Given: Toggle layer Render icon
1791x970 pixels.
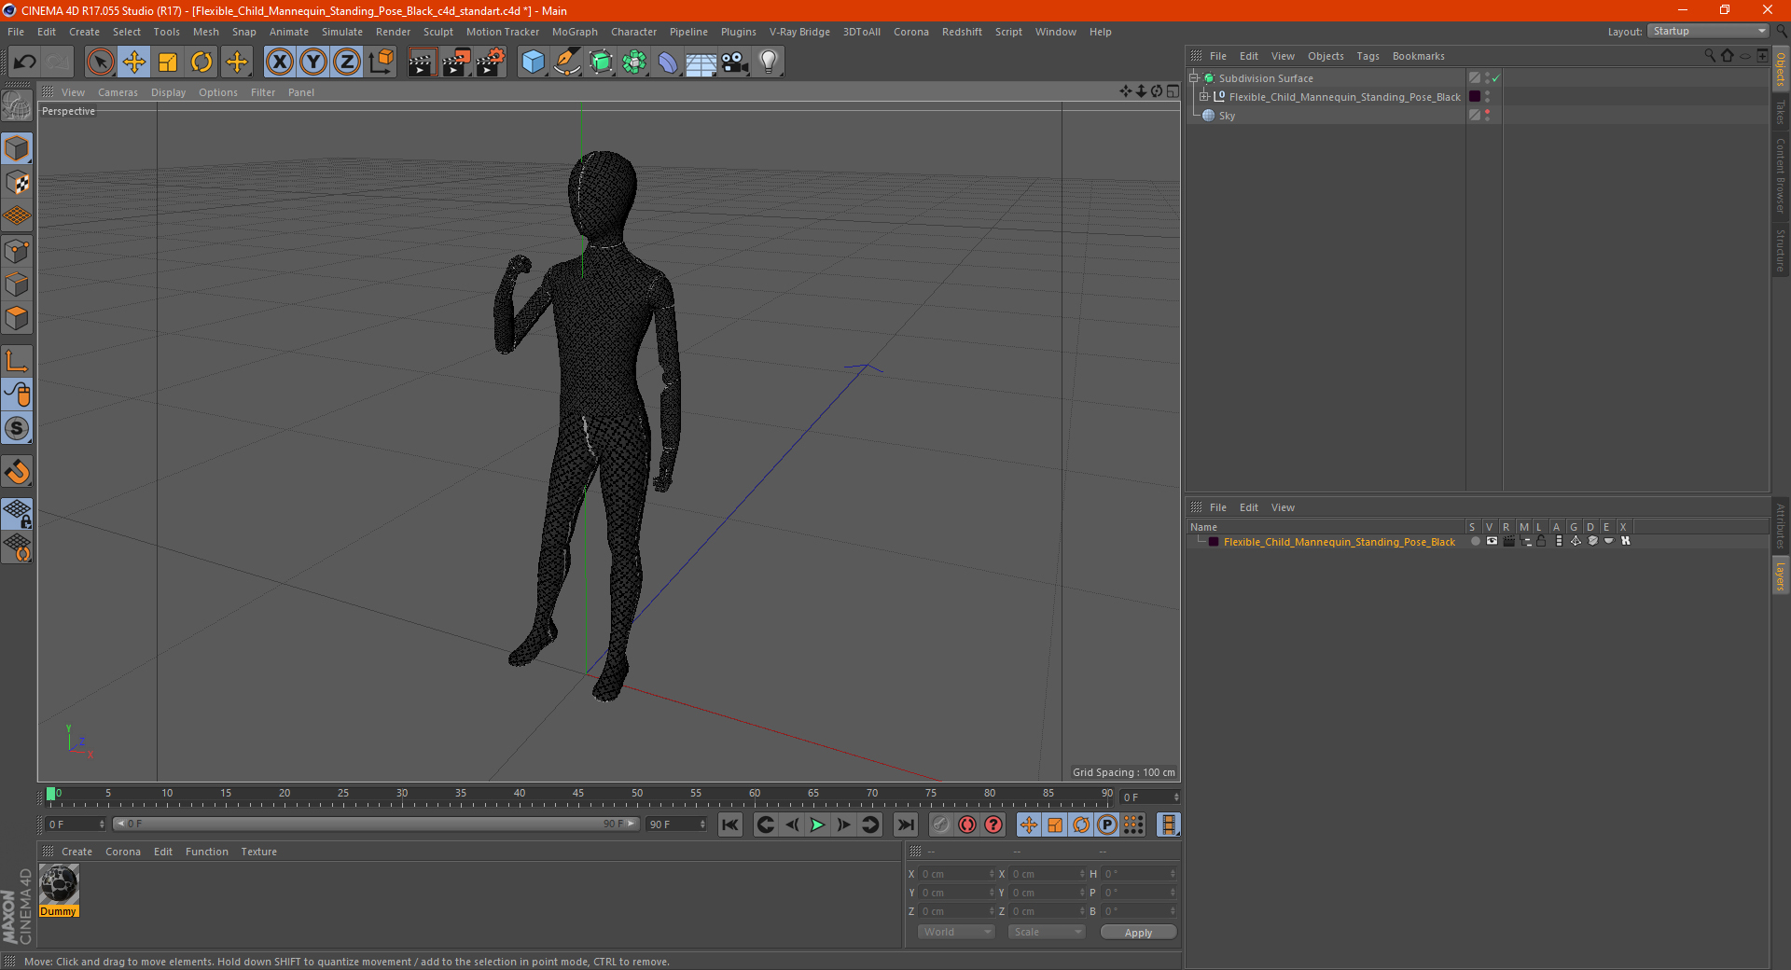Looking at the screenshot, I should click(1508, 542).
